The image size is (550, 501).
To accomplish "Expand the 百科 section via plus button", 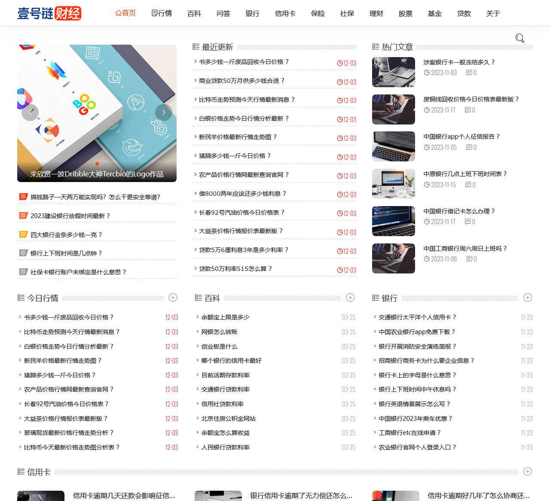I will 351,297.
